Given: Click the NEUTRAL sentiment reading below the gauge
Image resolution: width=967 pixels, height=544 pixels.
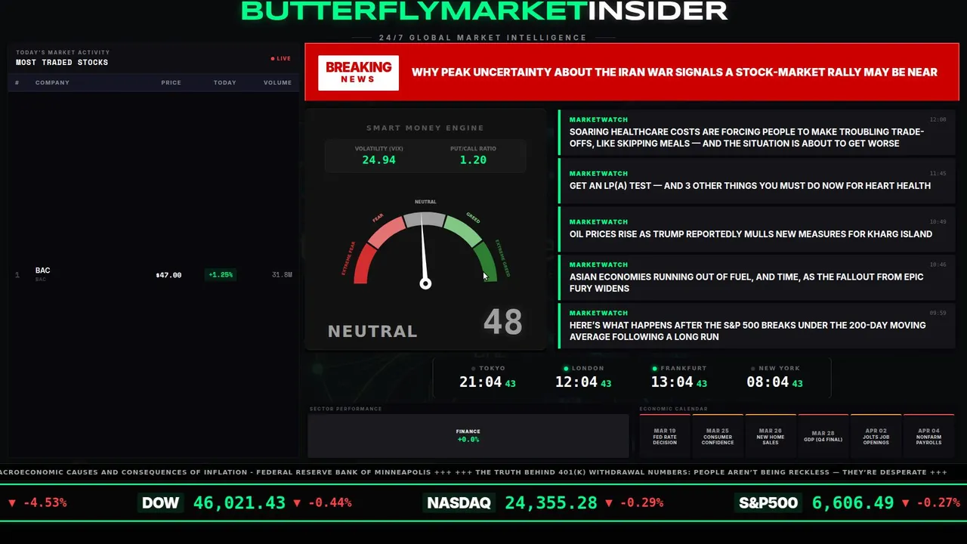Looking at the screenshot, I should pyautogui.click(x=372, y=331).
